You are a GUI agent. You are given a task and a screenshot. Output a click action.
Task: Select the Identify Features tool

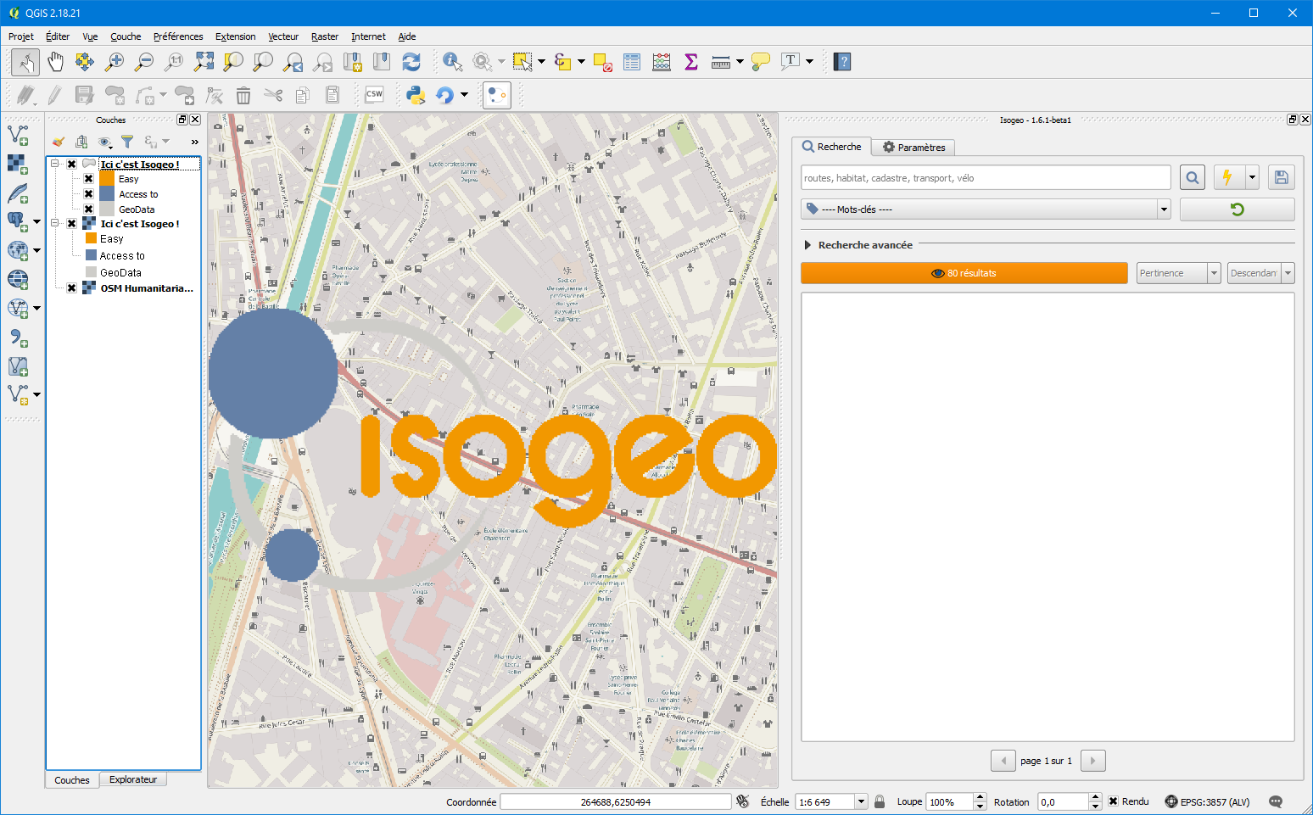tap(452, 61)
